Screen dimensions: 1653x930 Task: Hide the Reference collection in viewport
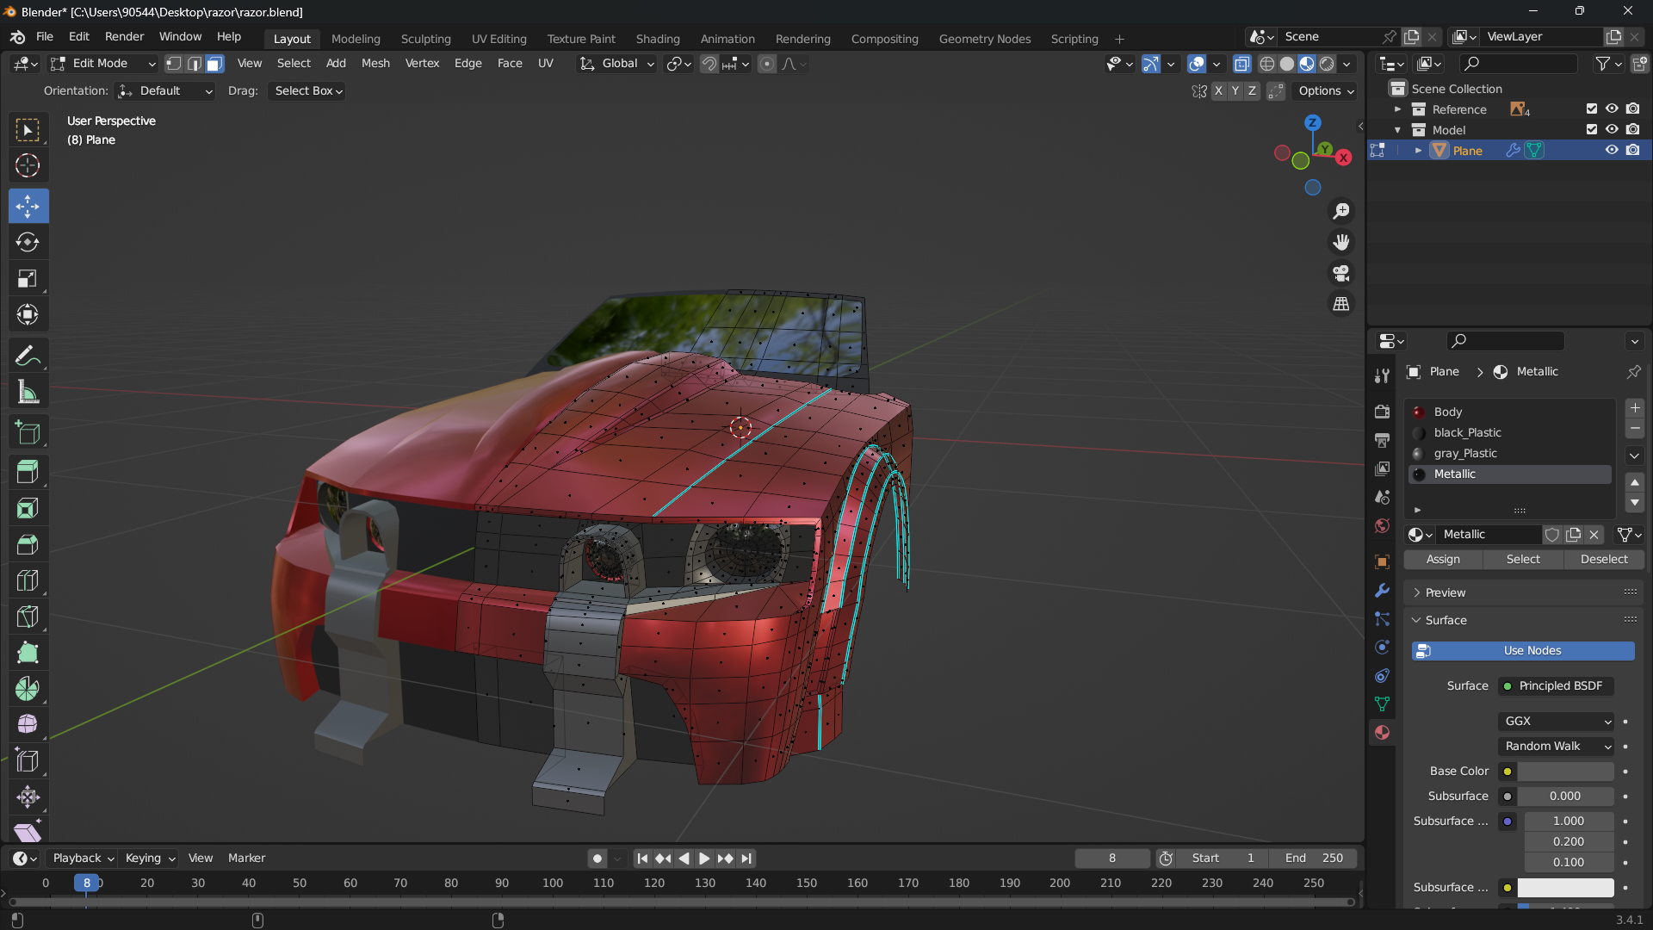1612,109
